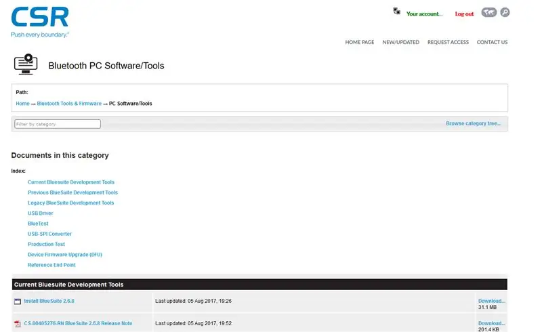The width and height of the screenshot is (542, 332).
Task: Open CS-00405276-RN BlueSuite 2.6.8 Release Note
Action: click(x=78, y=323)
